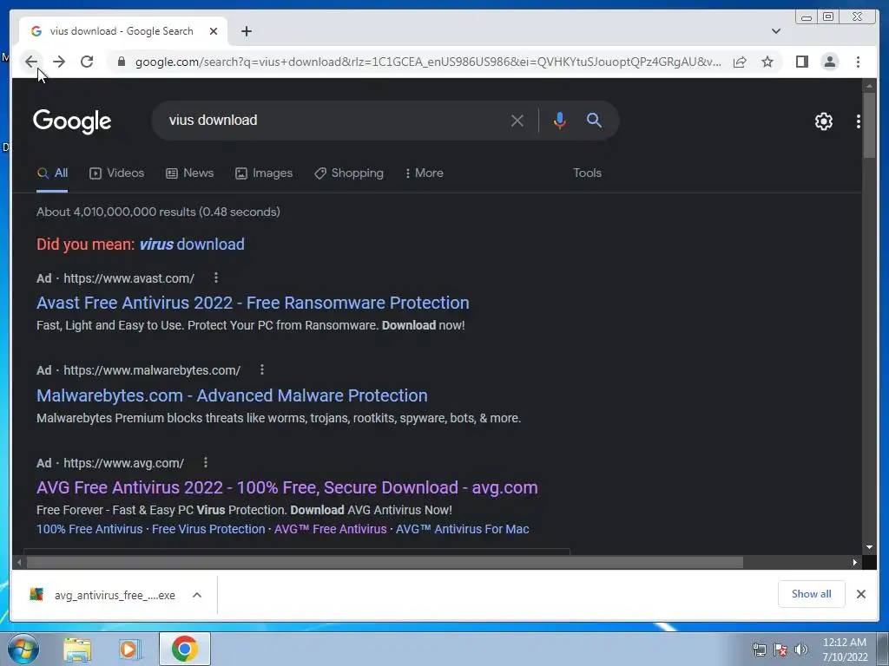This screenshot has height=666, width=889.
Task: Open the Windows Start menu orb
Action: click(x=23, y=649)
